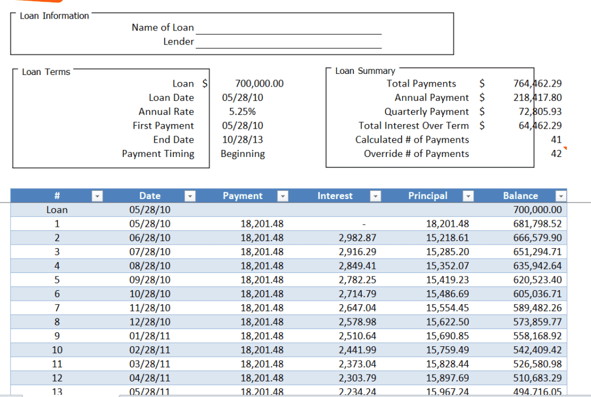The image size is (591, 397).
Task: Select the Payment column header
Action: click(242, 196)
